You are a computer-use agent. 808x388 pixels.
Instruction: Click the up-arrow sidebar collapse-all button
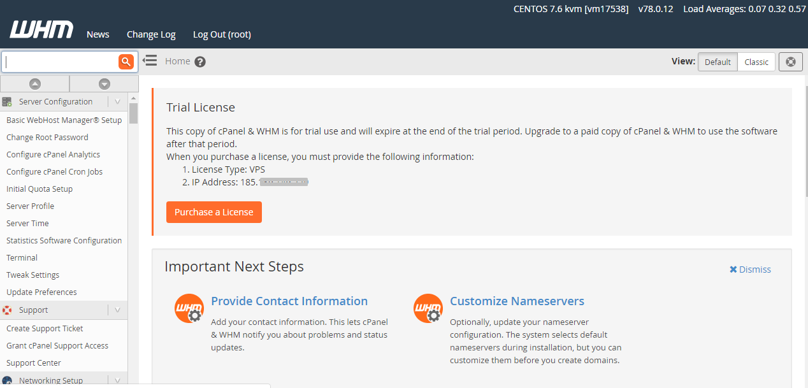(35, 83)
